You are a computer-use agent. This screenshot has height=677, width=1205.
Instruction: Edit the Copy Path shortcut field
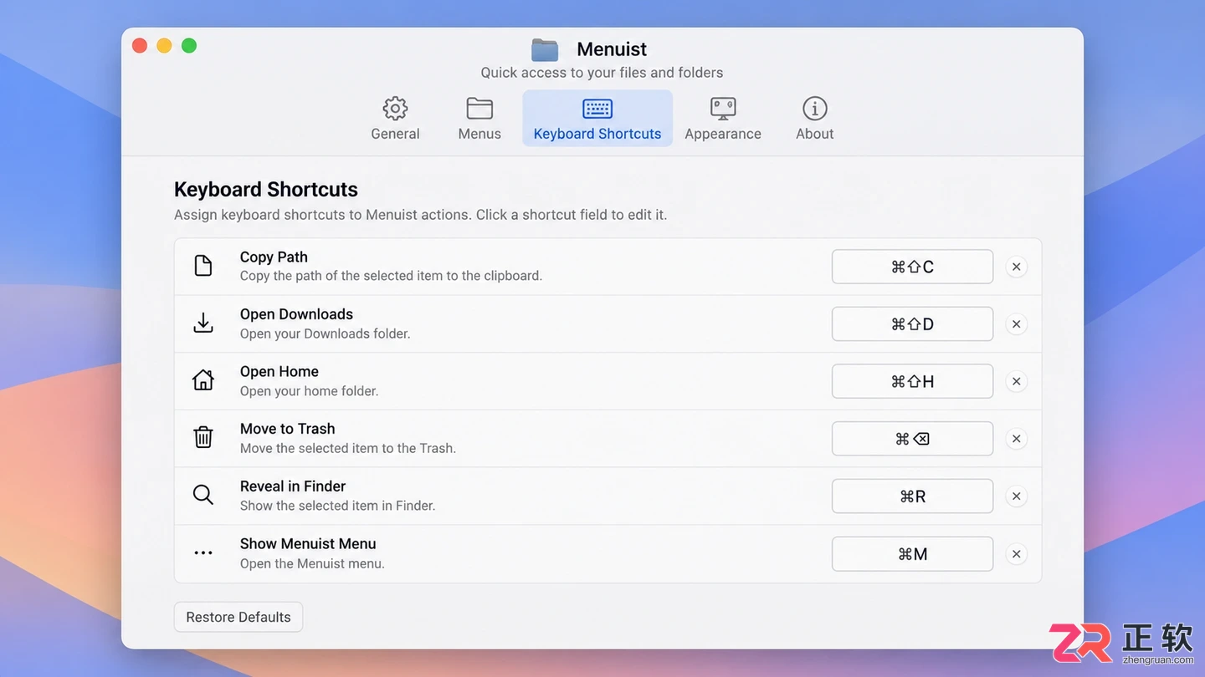[912, 267]
